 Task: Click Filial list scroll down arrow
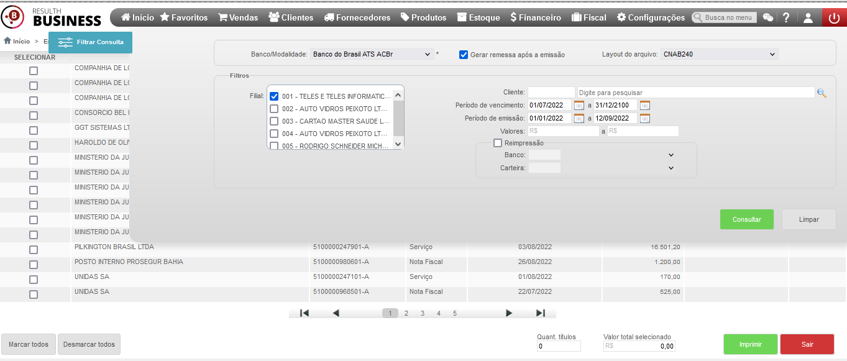click(398, 144)
